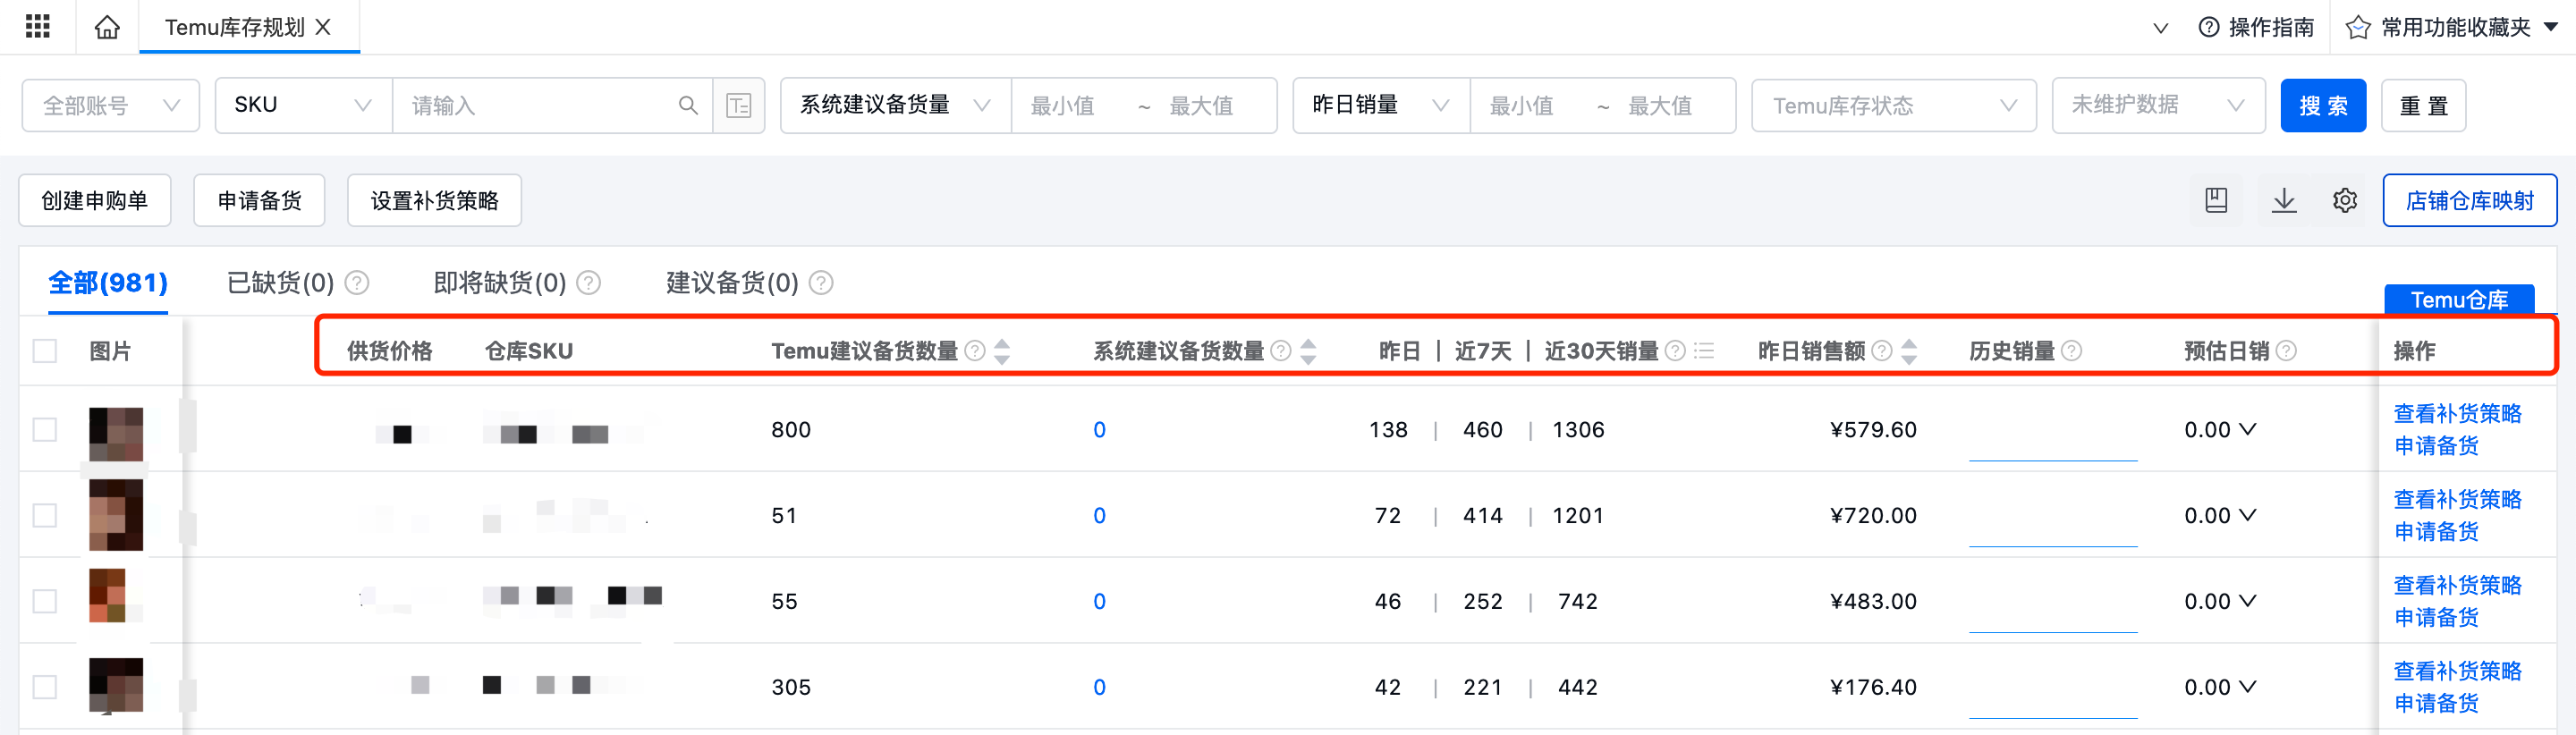Click help icon next to 已缺货(0)
This screenshot has width=2576, height=735.
point(357,283)
